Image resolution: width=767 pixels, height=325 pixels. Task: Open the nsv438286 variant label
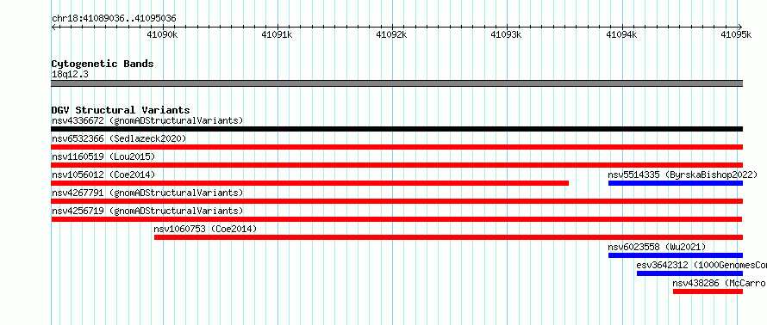pyautogui.click(x=720, y=283)
